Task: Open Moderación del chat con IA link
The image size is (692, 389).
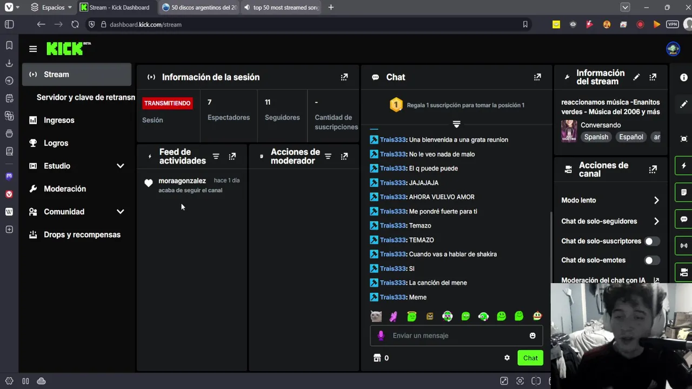Action: click(x=610, y=280)
